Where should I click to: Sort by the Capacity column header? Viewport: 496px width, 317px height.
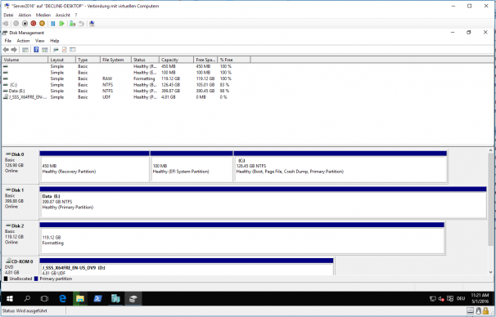[x=176, y=60]
